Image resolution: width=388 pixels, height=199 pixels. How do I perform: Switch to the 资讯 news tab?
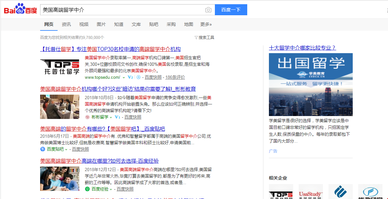click(66, 24)
